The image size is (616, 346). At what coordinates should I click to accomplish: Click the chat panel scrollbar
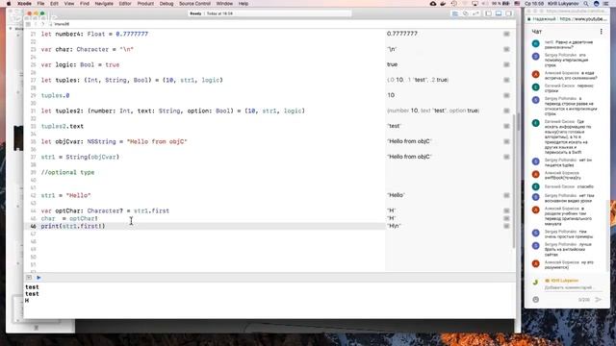608,235
